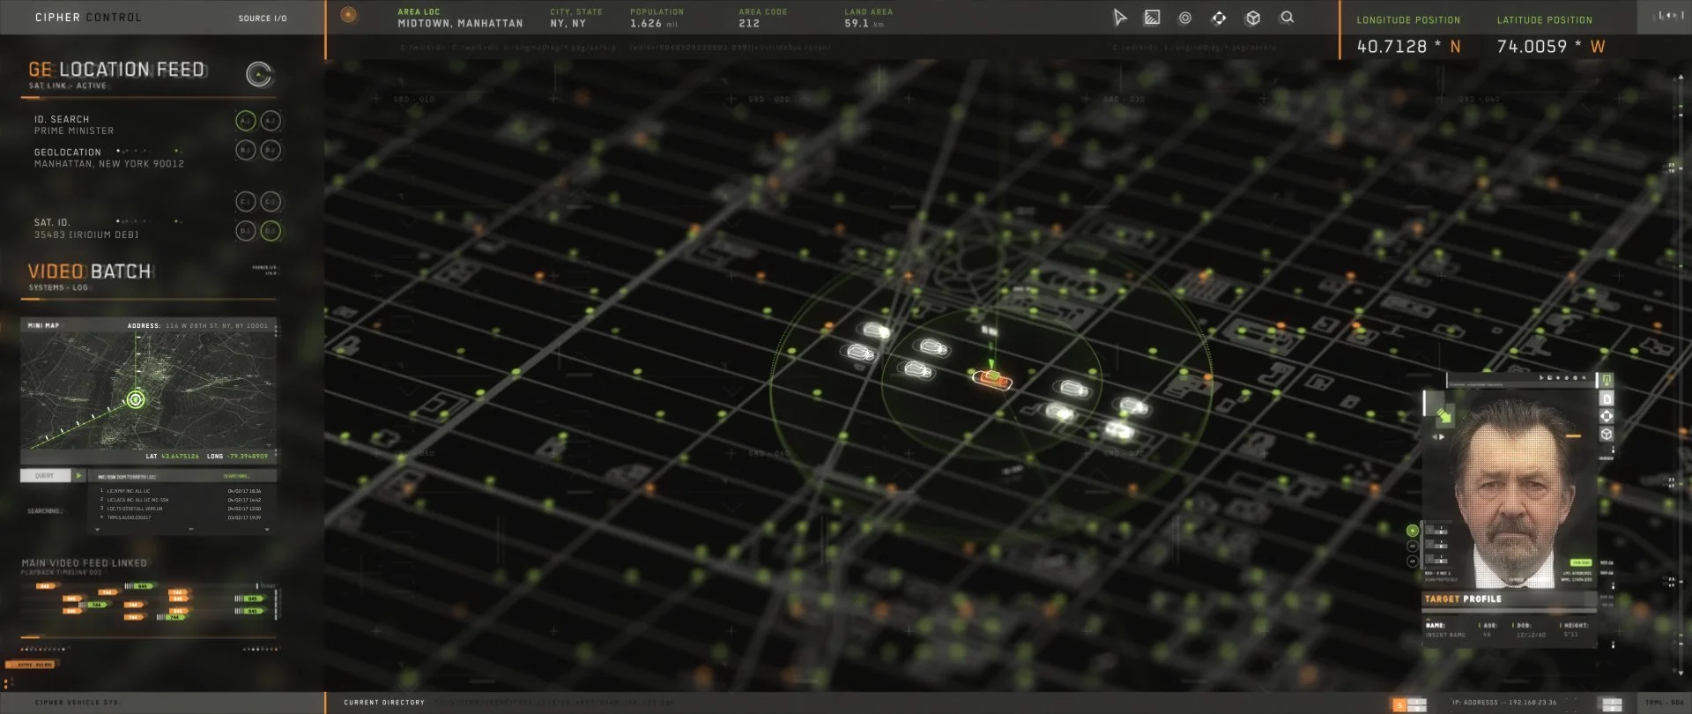Click the IP address 192.168.23.36 text
Viewport: 1692px width, 714px height.
[1532, 703]
